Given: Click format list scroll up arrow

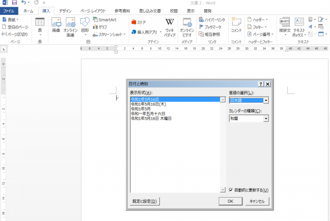Looking at the screenshot, I should (223, 100).
